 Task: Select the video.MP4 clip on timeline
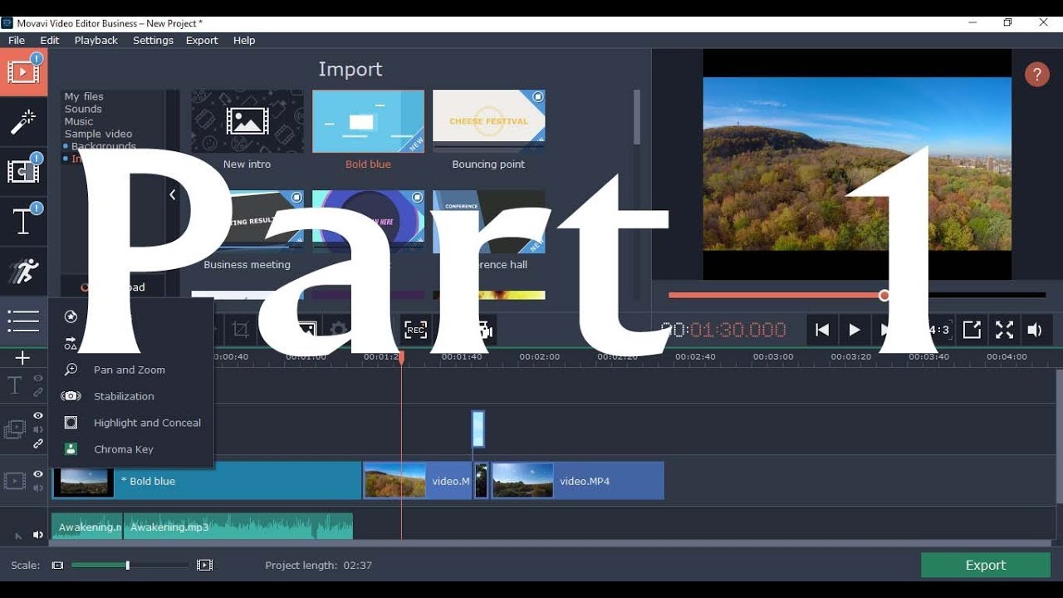pos(578,481)
